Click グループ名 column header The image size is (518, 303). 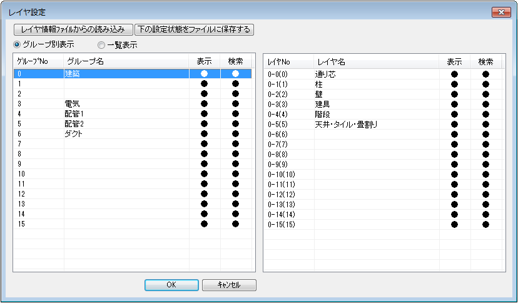point(125,61)
